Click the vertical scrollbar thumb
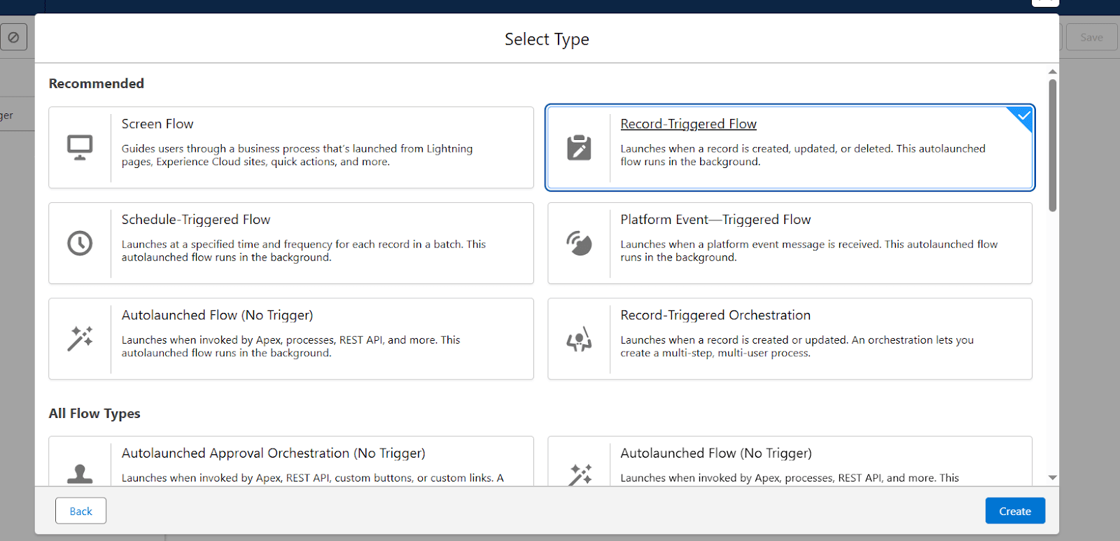The width and height of the screenshot is (1120, 541). [x=1053, y=145]
